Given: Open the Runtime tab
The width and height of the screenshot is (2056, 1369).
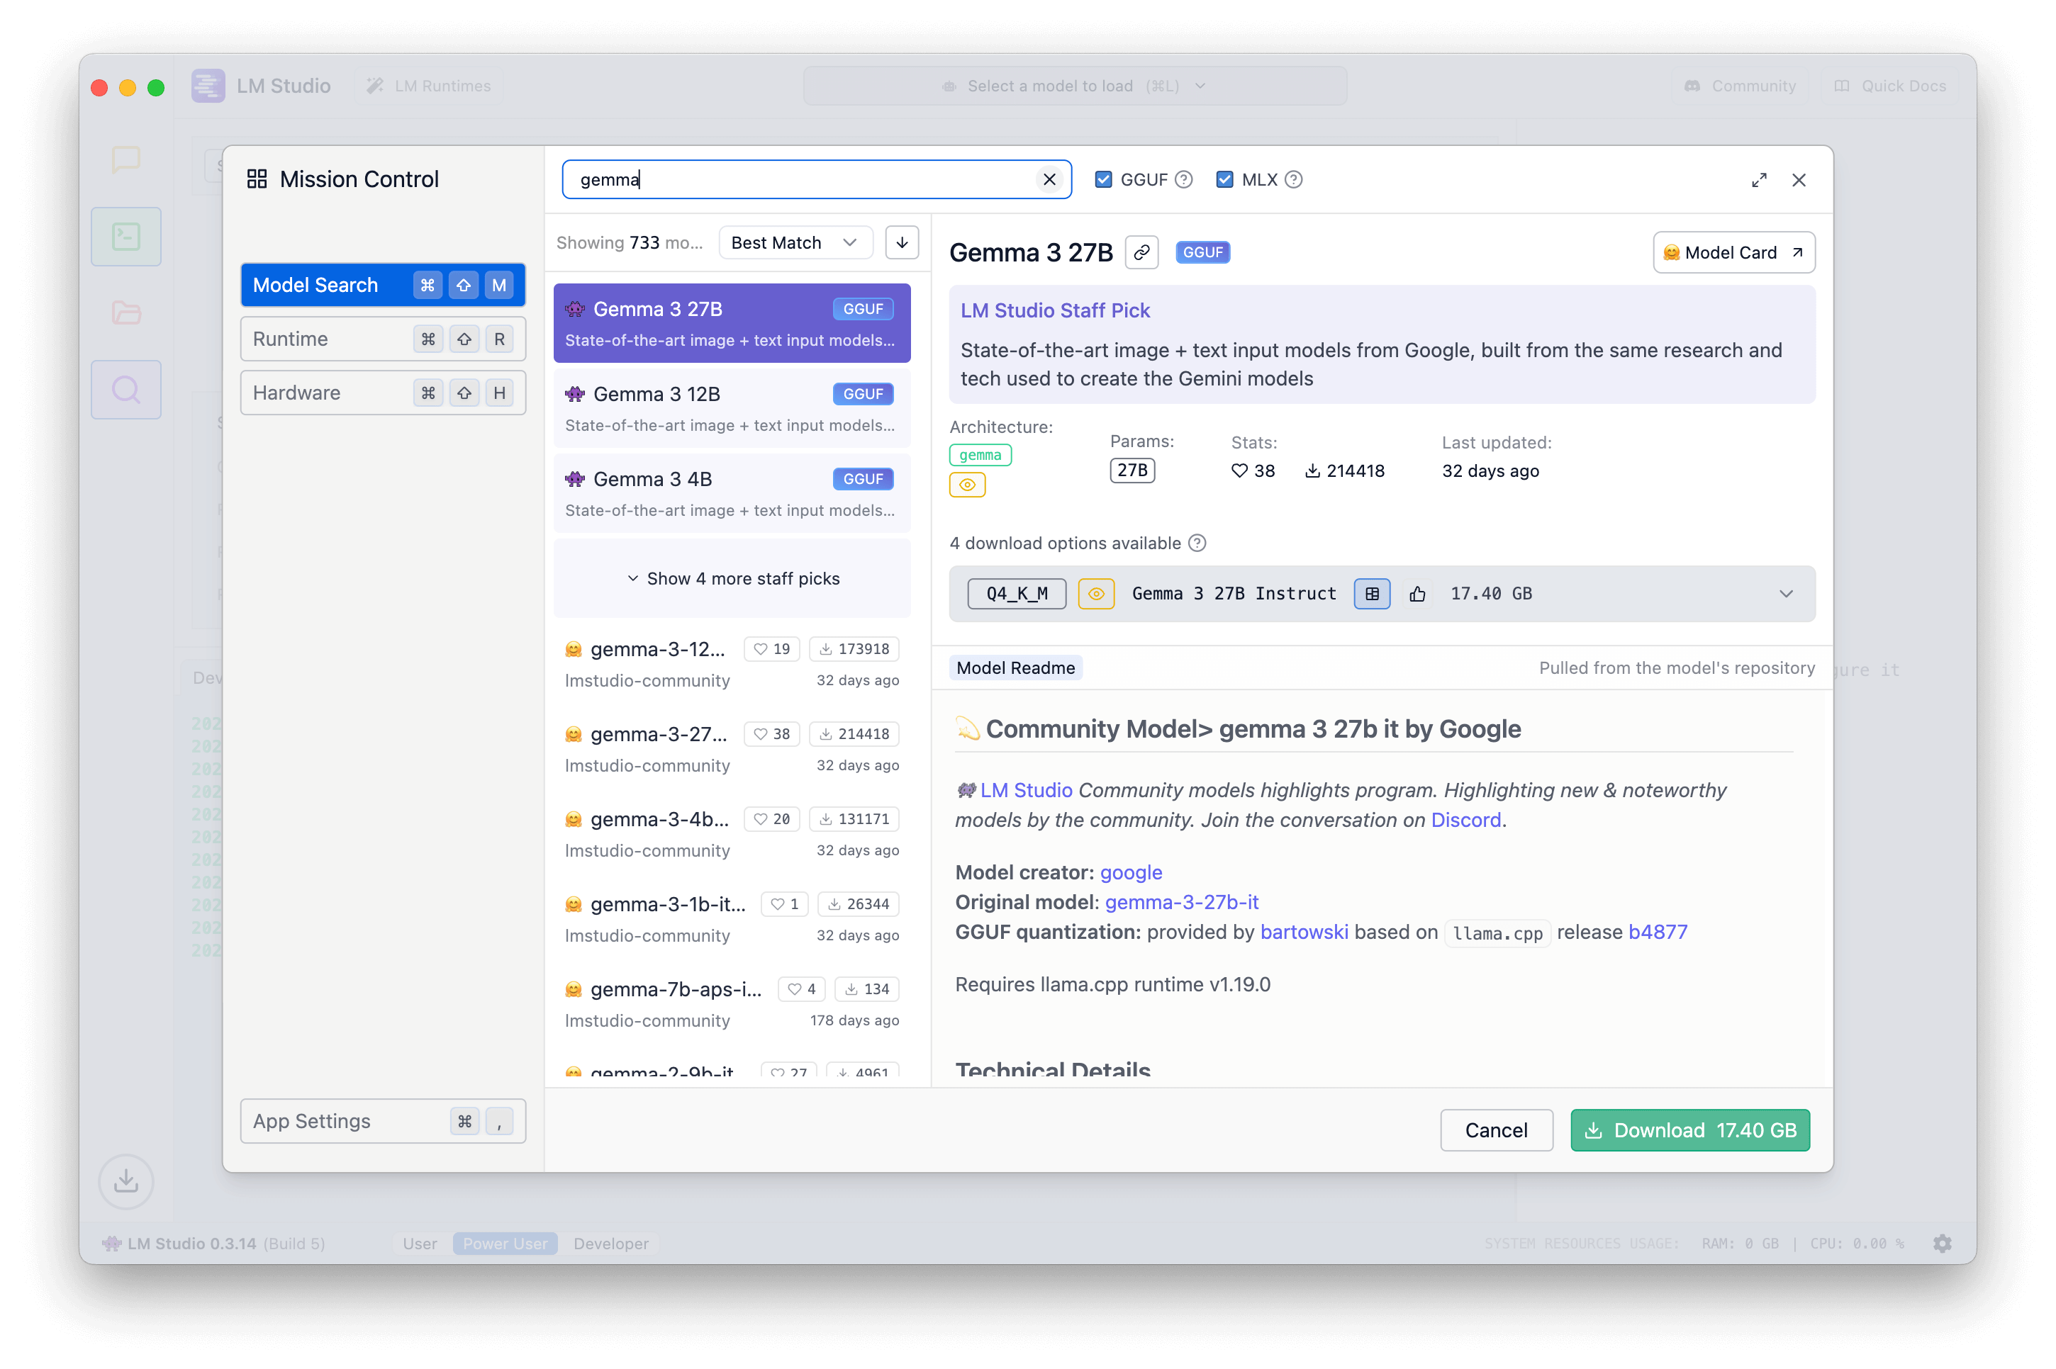Looking at the screenshot, I should pos(383,339).
